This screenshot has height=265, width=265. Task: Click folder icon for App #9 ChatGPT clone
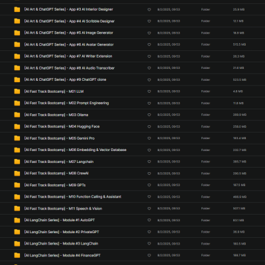point(17,79)
